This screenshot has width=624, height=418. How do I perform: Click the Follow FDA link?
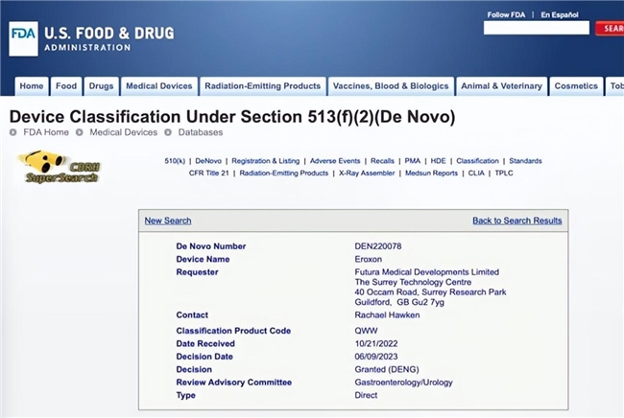pos(506,14)
